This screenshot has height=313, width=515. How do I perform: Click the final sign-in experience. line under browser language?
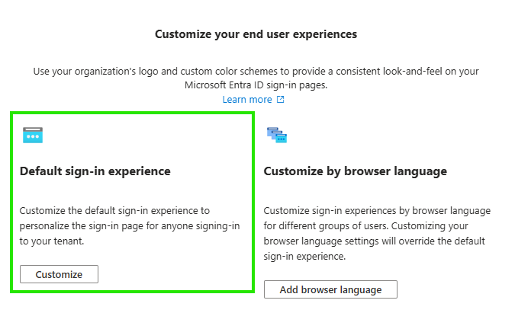point(304,257)
